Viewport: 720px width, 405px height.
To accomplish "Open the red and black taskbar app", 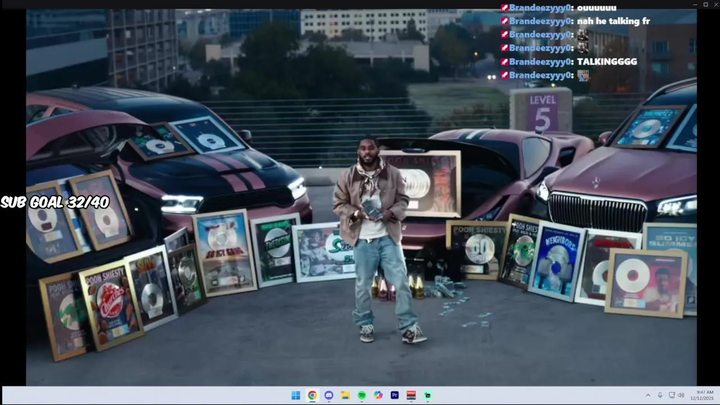I will tap(411, 395).
